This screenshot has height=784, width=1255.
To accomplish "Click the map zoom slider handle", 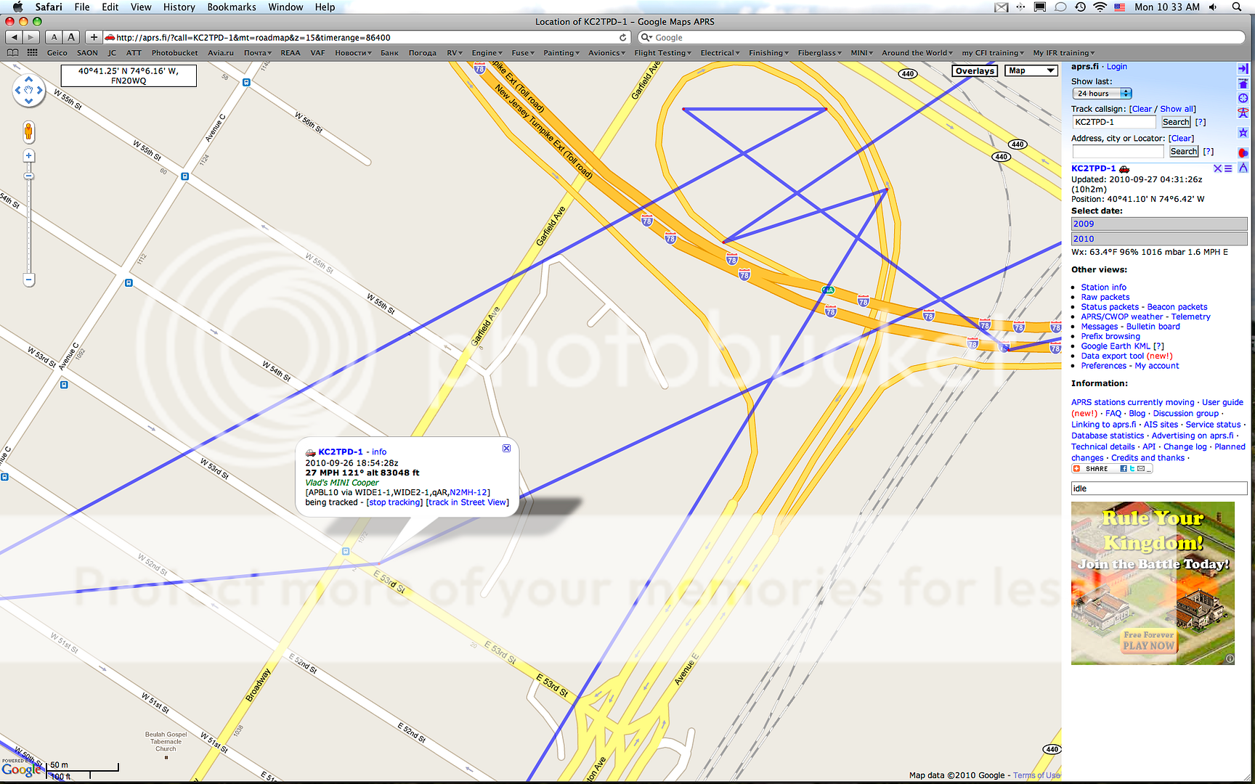I will coord(29,176).
